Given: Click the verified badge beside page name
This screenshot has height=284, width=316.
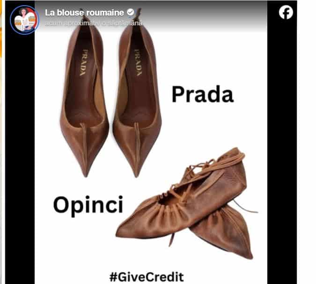Looking at the screenshot, I should coord(131,12).
